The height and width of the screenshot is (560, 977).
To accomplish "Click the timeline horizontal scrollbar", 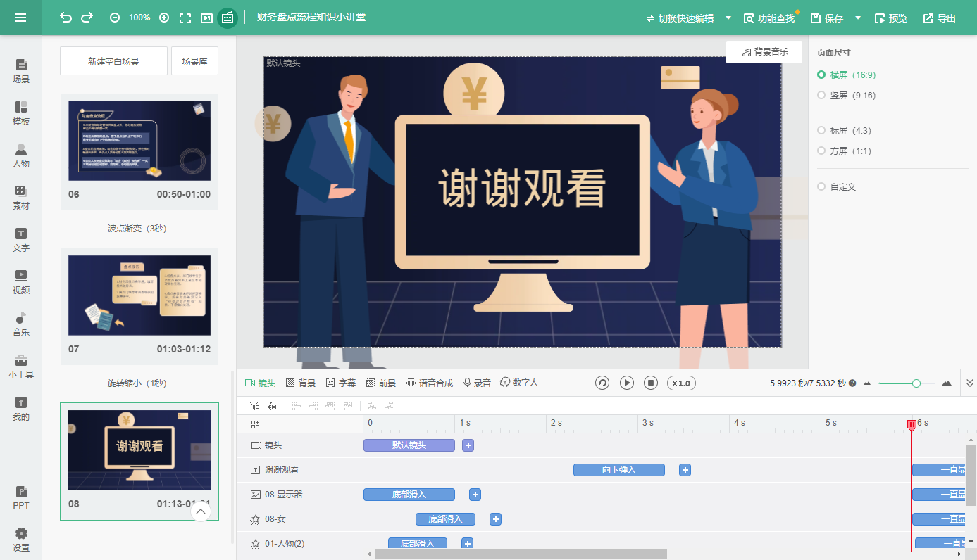I will pos(521,554).
